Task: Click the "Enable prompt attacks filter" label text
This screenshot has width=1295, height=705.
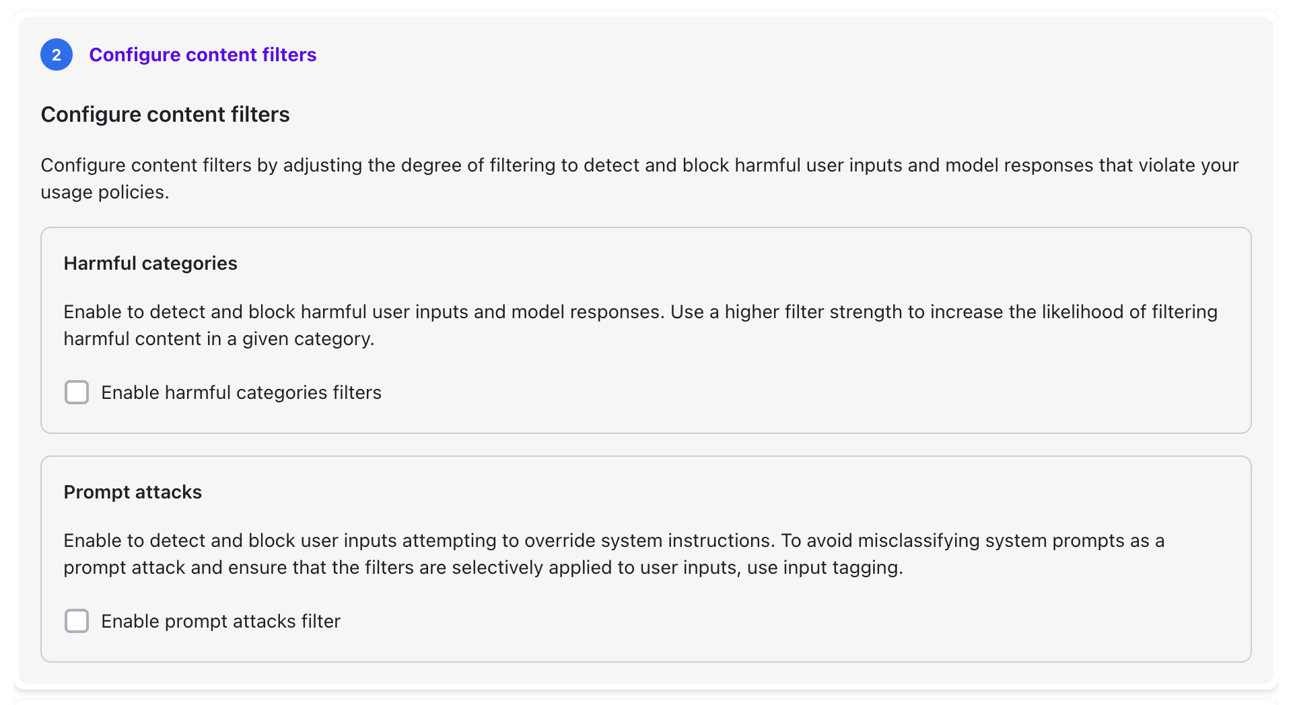Action: tap(221, 621)
